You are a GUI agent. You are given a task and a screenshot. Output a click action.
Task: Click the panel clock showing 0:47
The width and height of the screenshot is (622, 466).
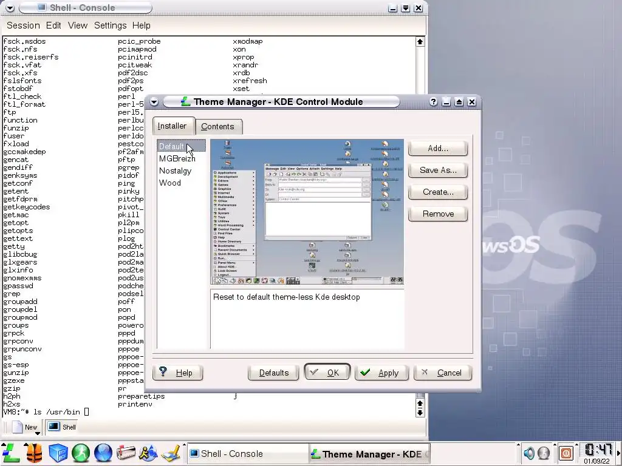(598, 450)
